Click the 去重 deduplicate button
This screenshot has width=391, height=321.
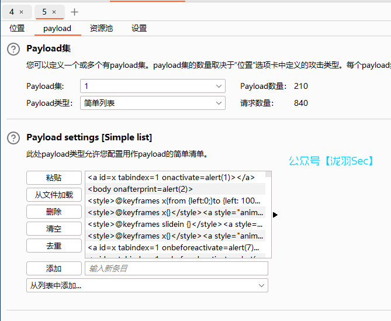[x=54, y=246]
